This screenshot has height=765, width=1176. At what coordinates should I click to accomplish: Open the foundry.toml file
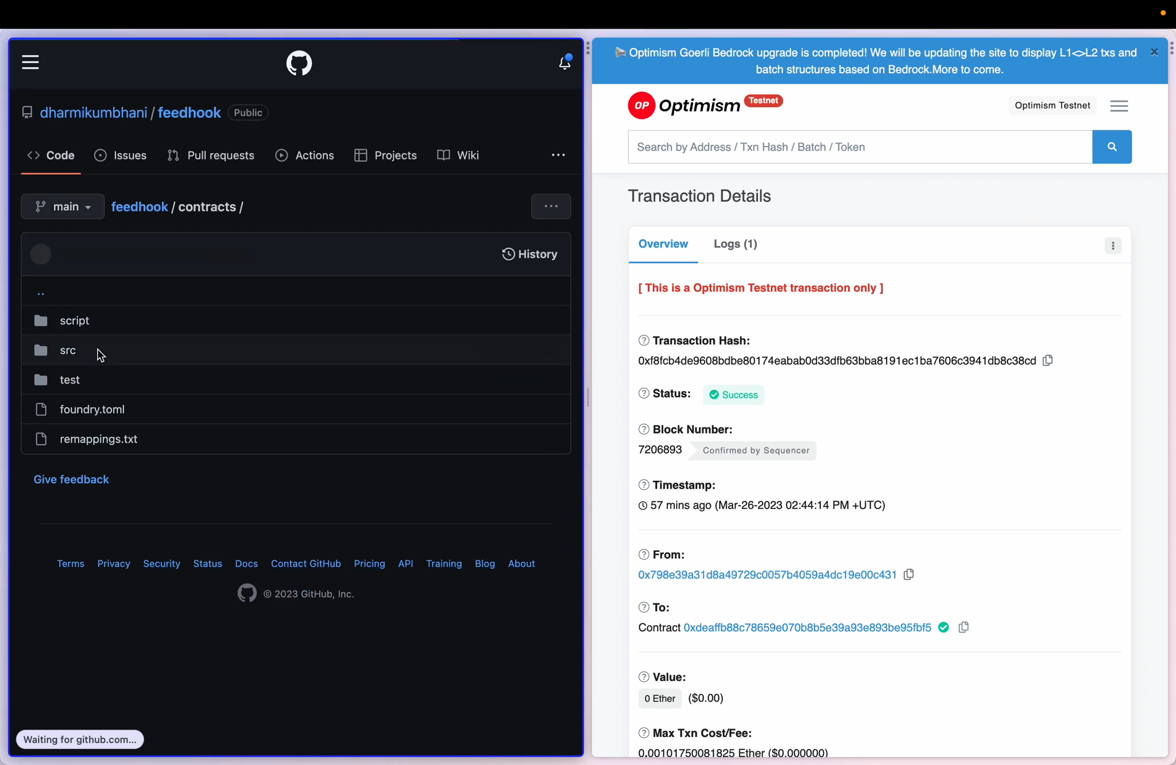92,409
